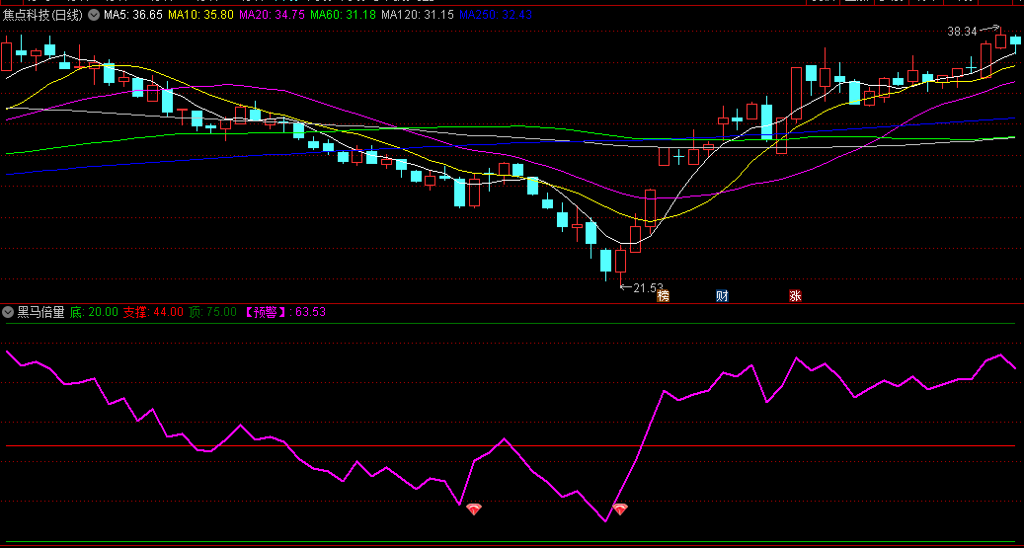The image size is (1024, 548).
Task: Select the MA20: 34.75 label
Action: (x=272, y=15)
